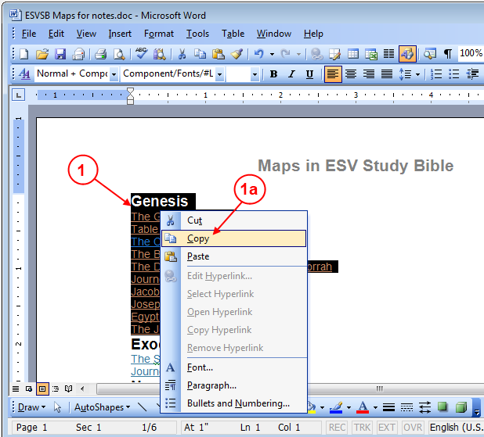Toggle Align Right
Viewport: 484px width, 437px height.
(x=369, y=74)
